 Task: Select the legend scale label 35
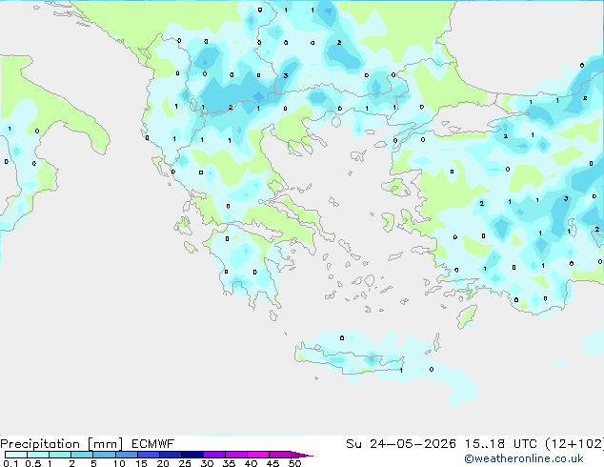tap(229, 463)
